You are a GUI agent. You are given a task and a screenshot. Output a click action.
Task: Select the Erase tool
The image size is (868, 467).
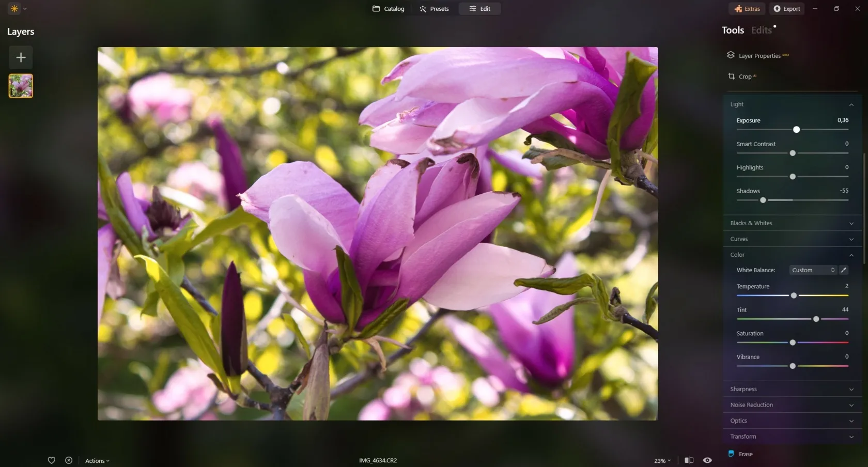[745, 454]
